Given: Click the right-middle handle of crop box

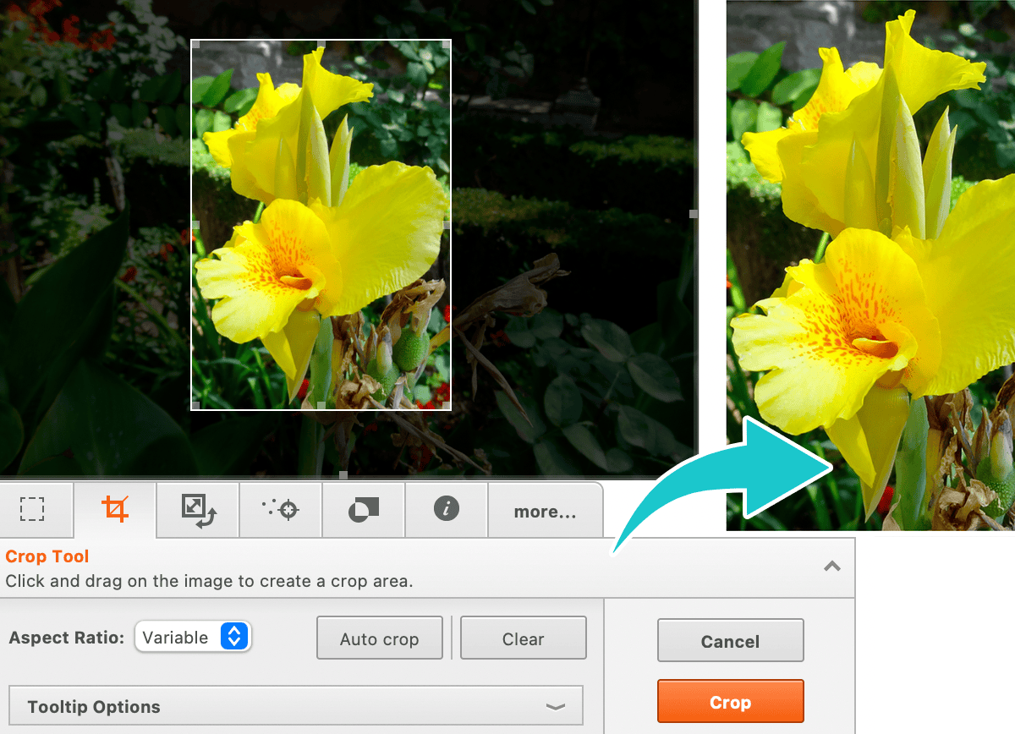Looking at the screenshot, I should (447, 225).
